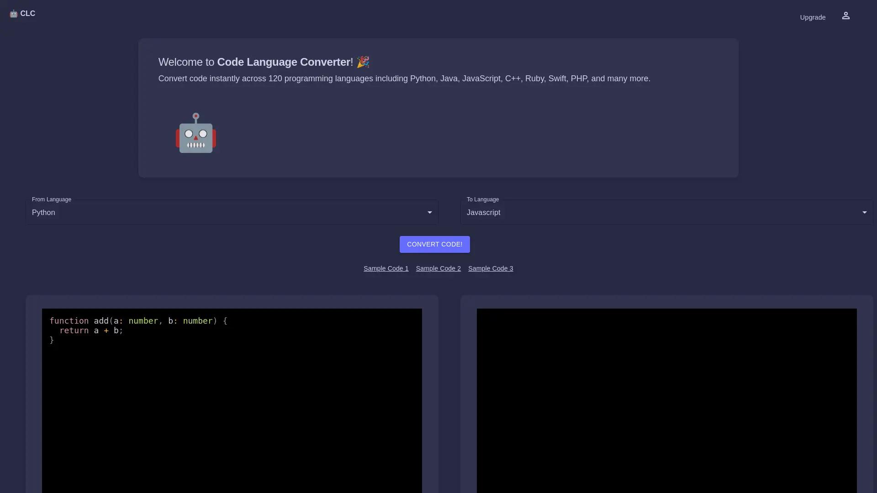Click the party popper emoji in the welcome heading

(363, 62)
